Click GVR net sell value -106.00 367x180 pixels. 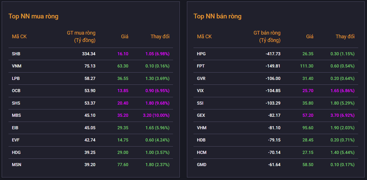click(x=273, y=78)
